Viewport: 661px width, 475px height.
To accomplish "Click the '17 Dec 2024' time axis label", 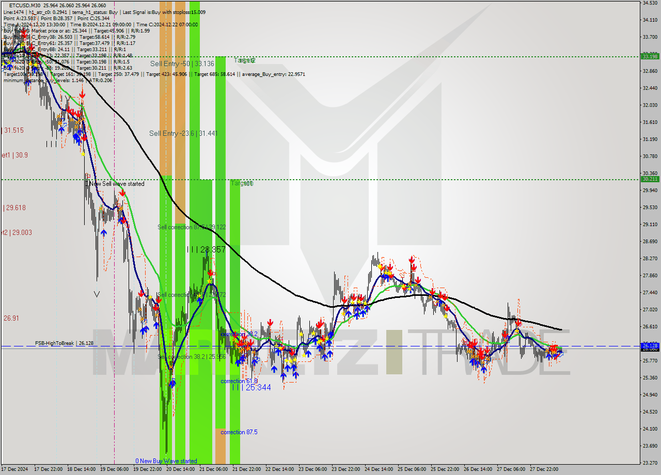I will click(14, 470).
